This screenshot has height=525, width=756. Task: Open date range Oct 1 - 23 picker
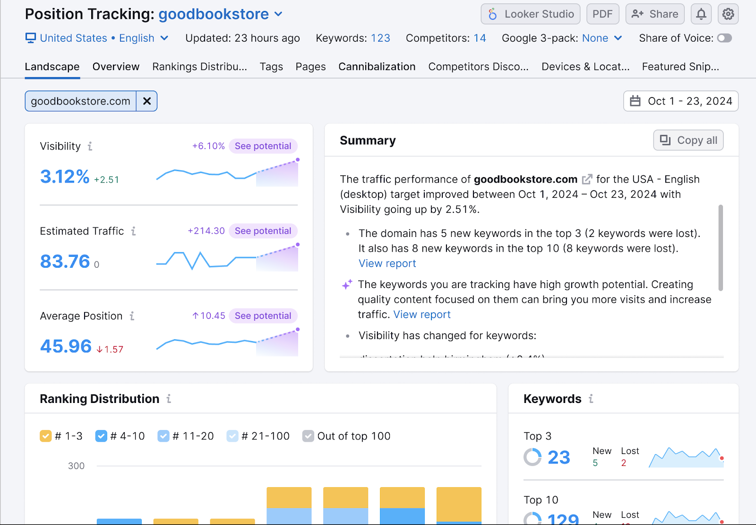click(x=681, y=101)
